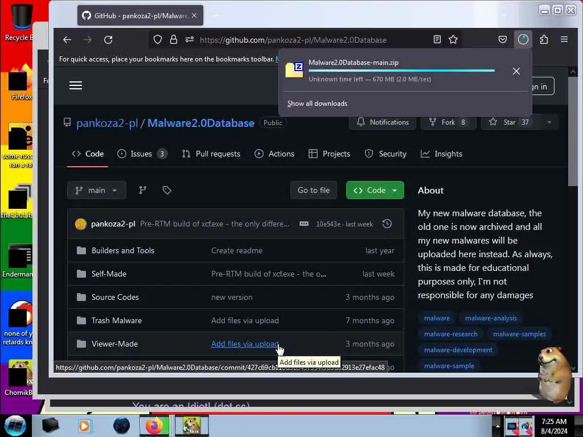Open the tracking protection shield icon
This screenshot has width=583, height=437.
click(158, 39)
